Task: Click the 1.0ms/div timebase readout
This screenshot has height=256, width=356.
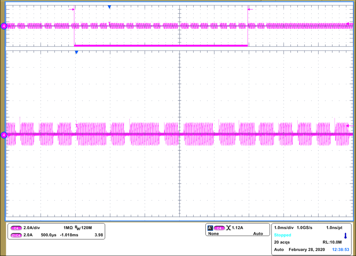Action: point(284,228)
